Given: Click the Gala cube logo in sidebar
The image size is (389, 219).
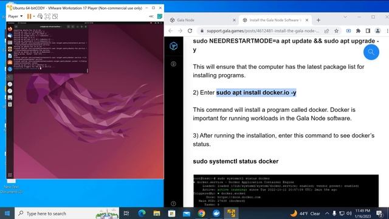Looking at the screenshot, I should [173, 46].
